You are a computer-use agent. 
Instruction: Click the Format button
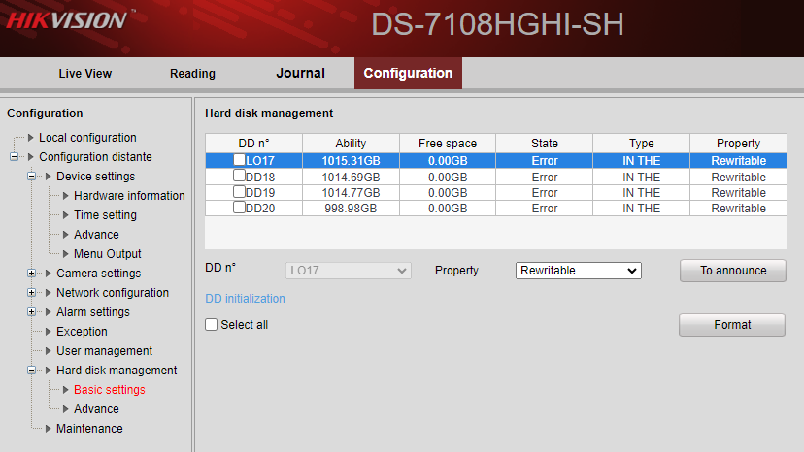click(732, 325)
